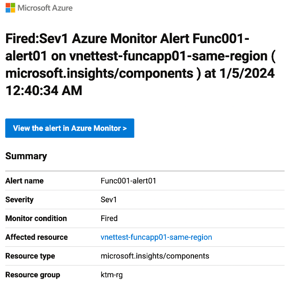Viewport: 285px width, 281px height.
Task: Select the Alert name label
Action: [24, 181]
